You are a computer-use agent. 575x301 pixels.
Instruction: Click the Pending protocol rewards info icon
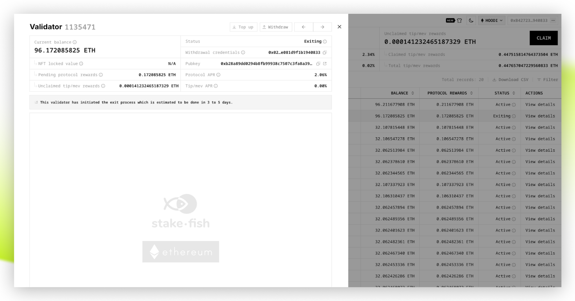pos(101,75)
